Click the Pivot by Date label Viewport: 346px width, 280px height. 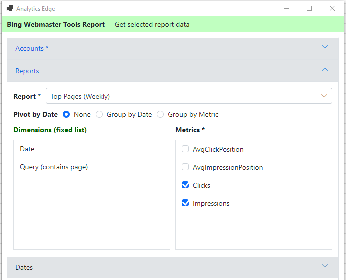pos(35,114)
